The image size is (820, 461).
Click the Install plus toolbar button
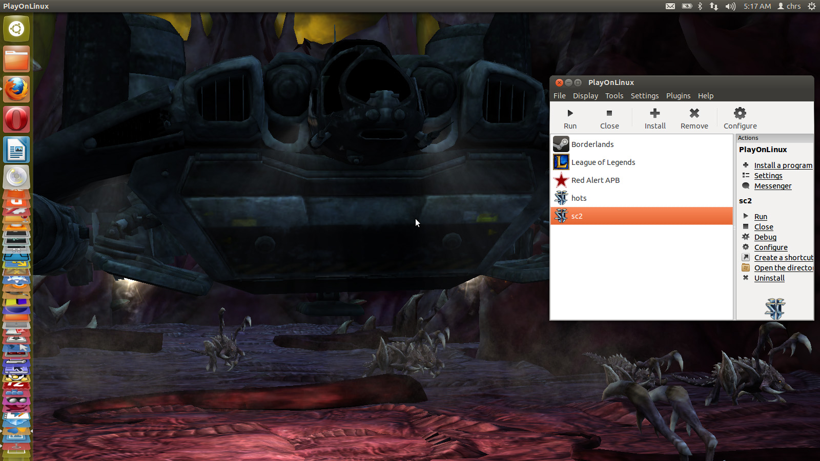point(655,118)
